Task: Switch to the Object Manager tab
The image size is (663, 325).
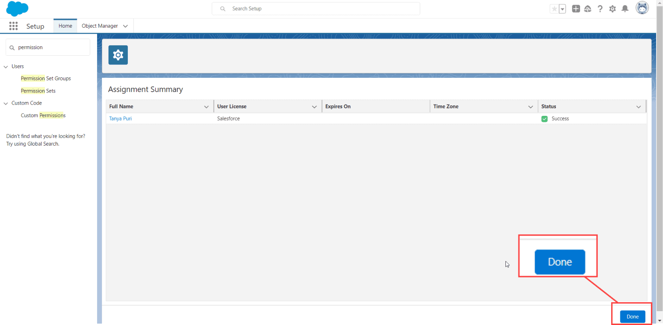Action: coord(100,26)
